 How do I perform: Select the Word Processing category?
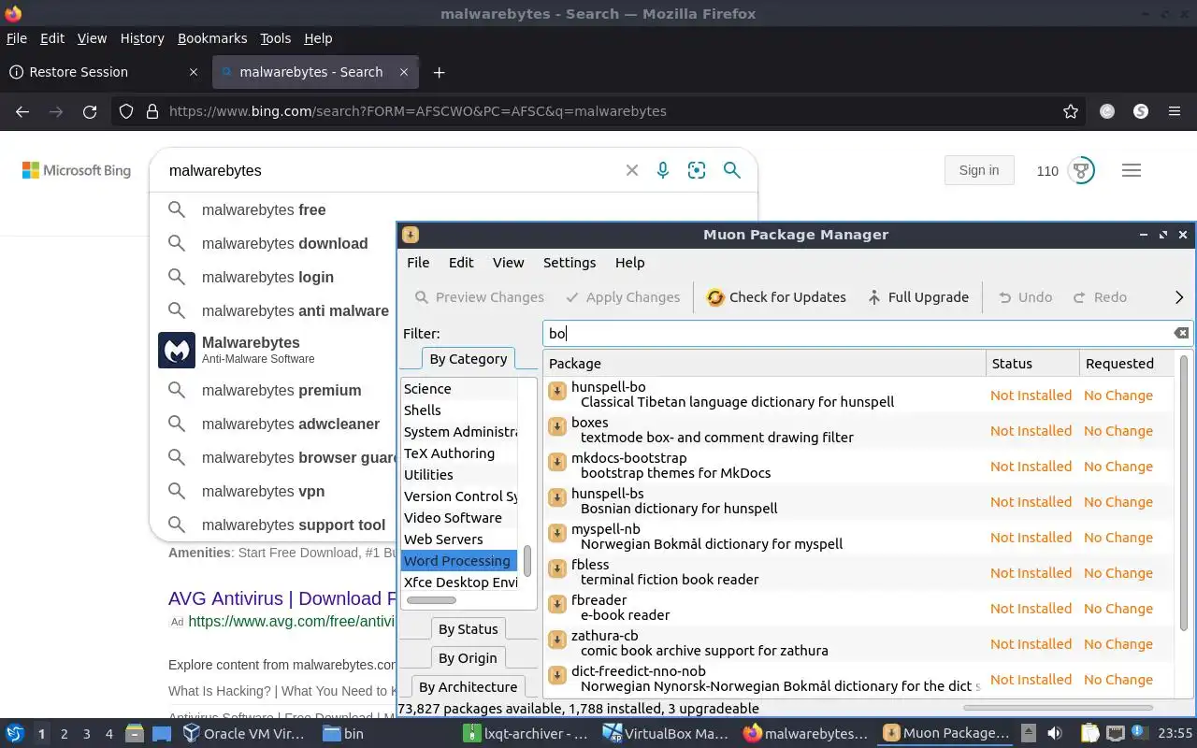pos(459,561)
